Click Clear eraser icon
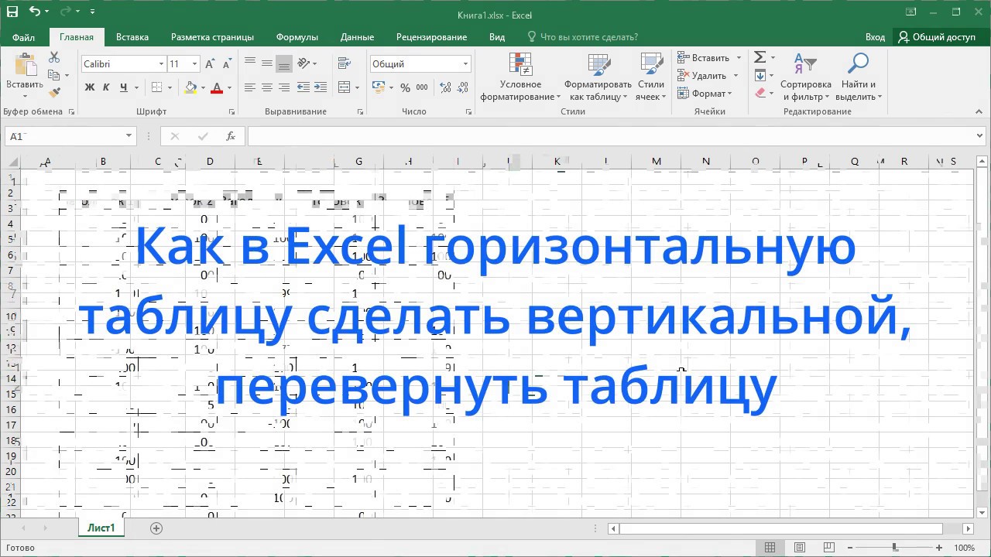This screenshot has width=991, height=557. tap(760, 93)
